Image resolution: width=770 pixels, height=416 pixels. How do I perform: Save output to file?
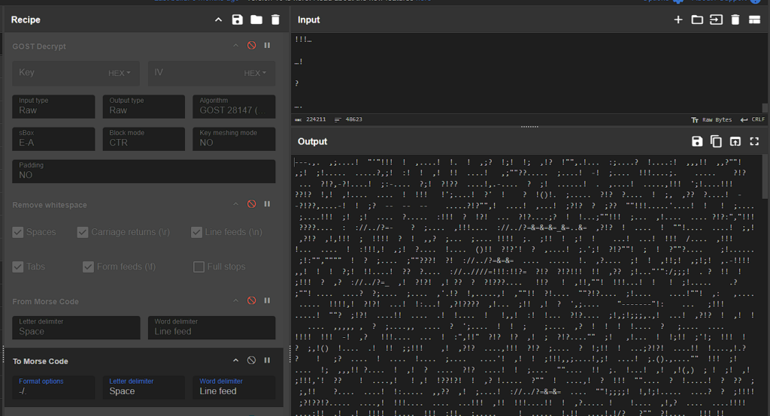pyautogui.click(x=697, y=141)
